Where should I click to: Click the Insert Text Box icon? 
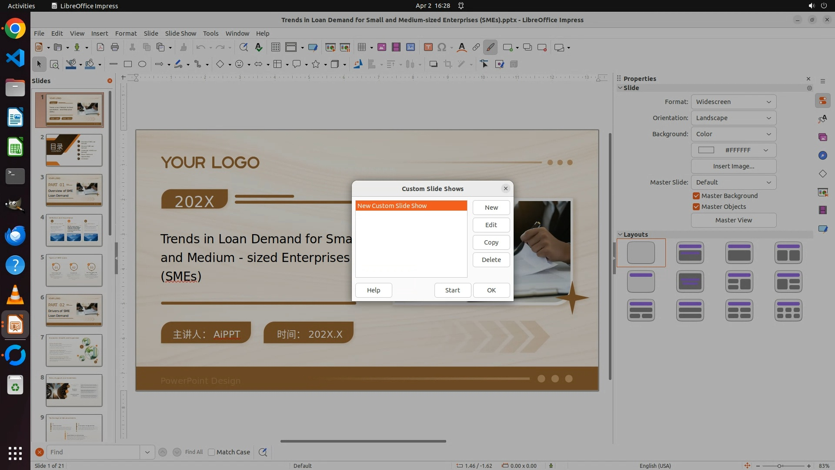point(428,47)
